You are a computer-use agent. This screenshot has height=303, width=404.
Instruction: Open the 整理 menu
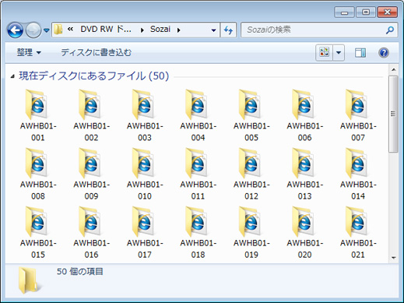(x=29, y=52)
